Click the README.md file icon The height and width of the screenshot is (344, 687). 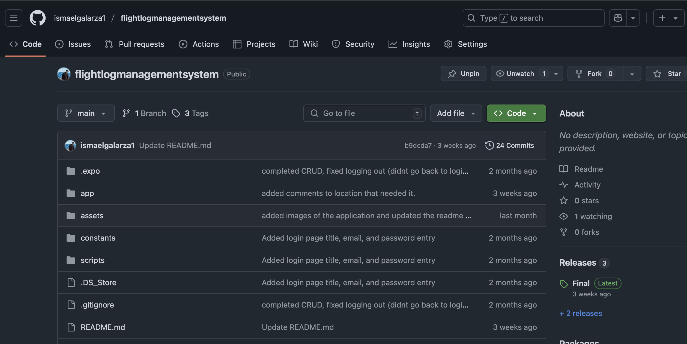(71, 327)
